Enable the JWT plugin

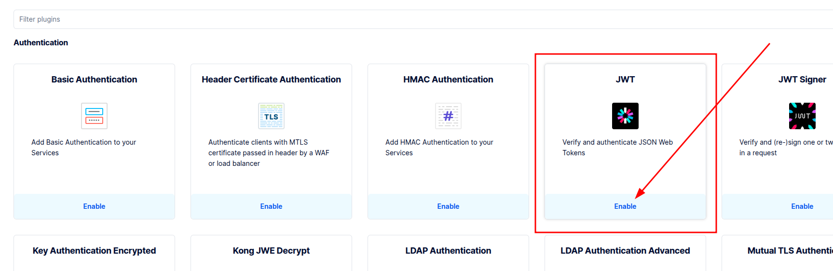click(x=625, y=206)
